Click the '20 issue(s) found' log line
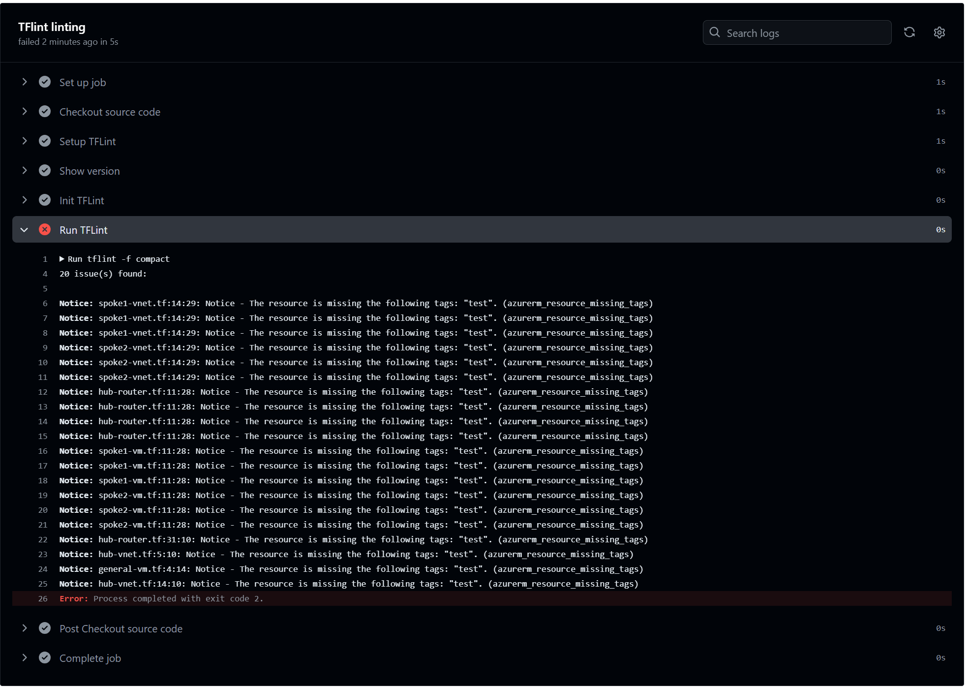 (103, 274)
